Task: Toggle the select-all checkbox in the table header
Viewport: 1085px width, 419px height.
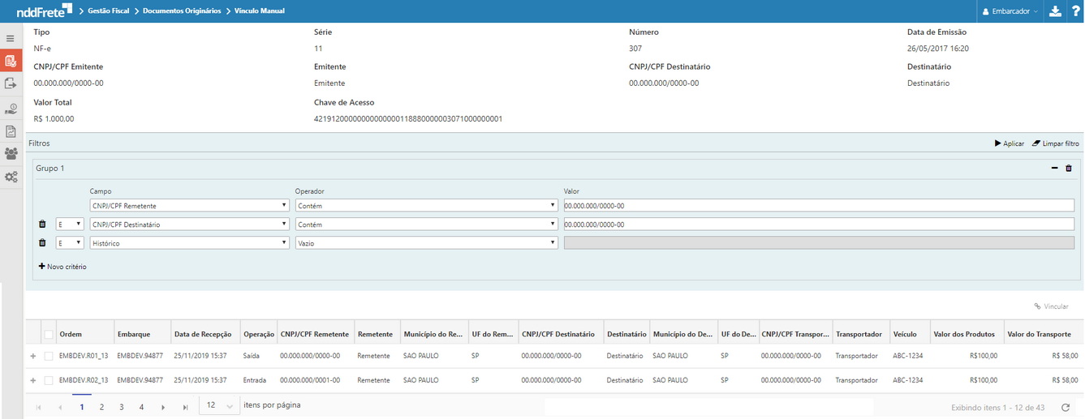Action: [49, 334]
